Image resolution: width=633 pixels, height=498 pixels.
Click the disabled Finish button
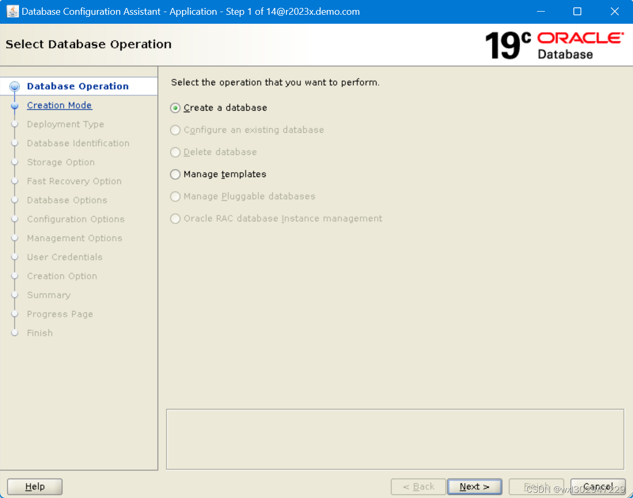click(x=536, y=487)
